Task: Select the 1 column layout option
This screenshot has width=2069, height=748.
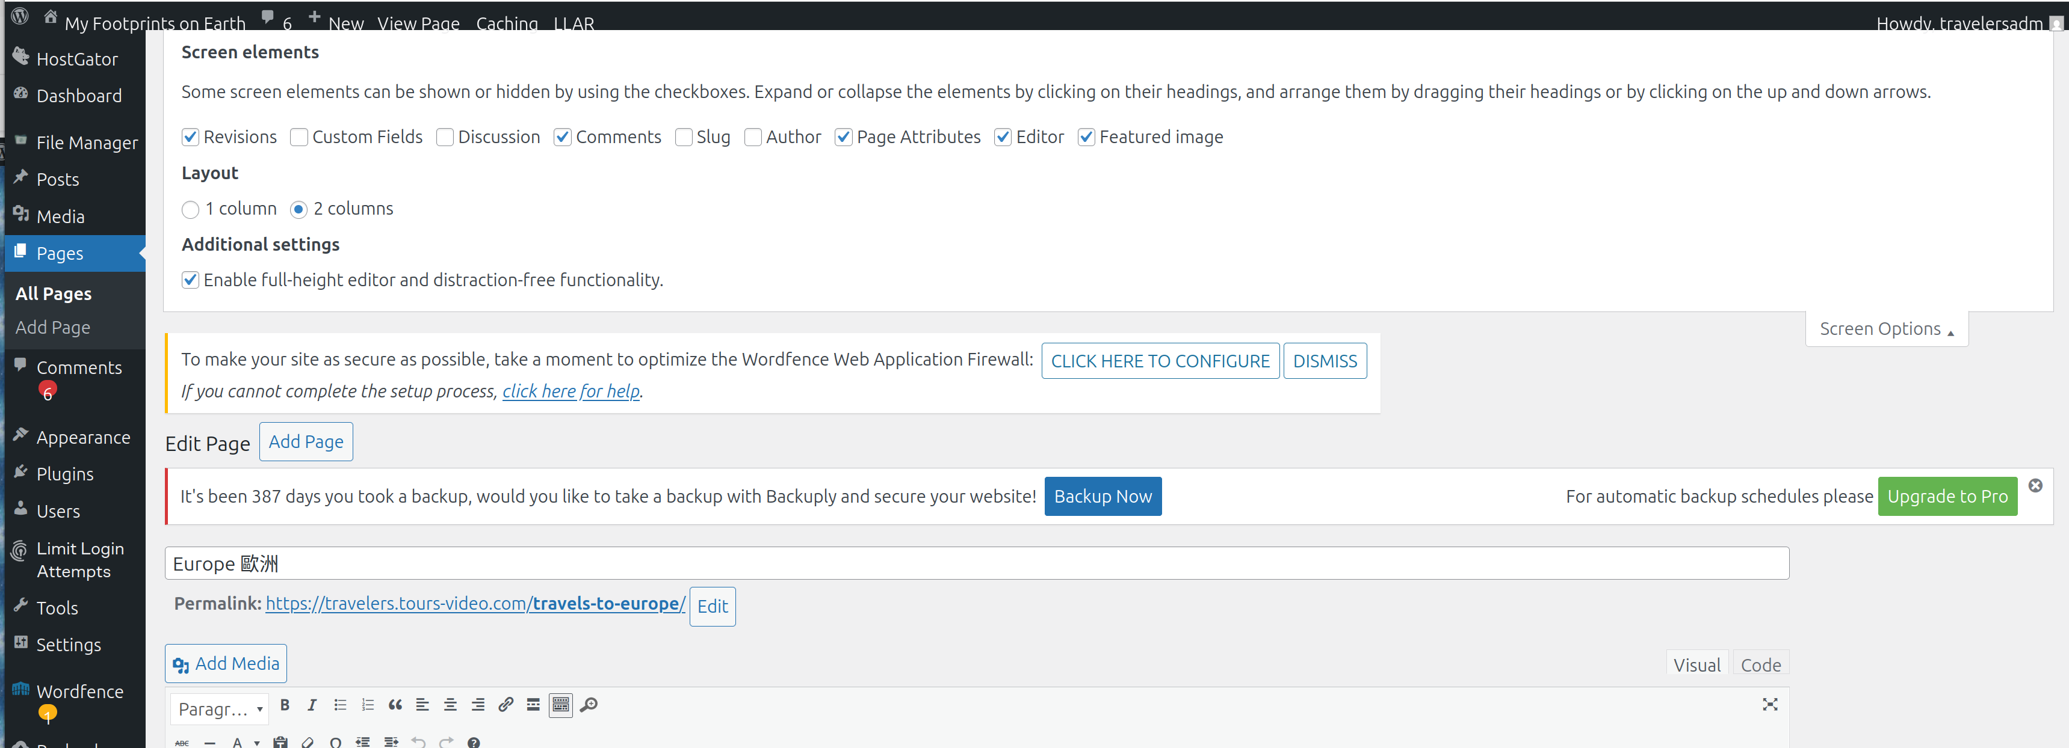Action: [x=190, y=209]
